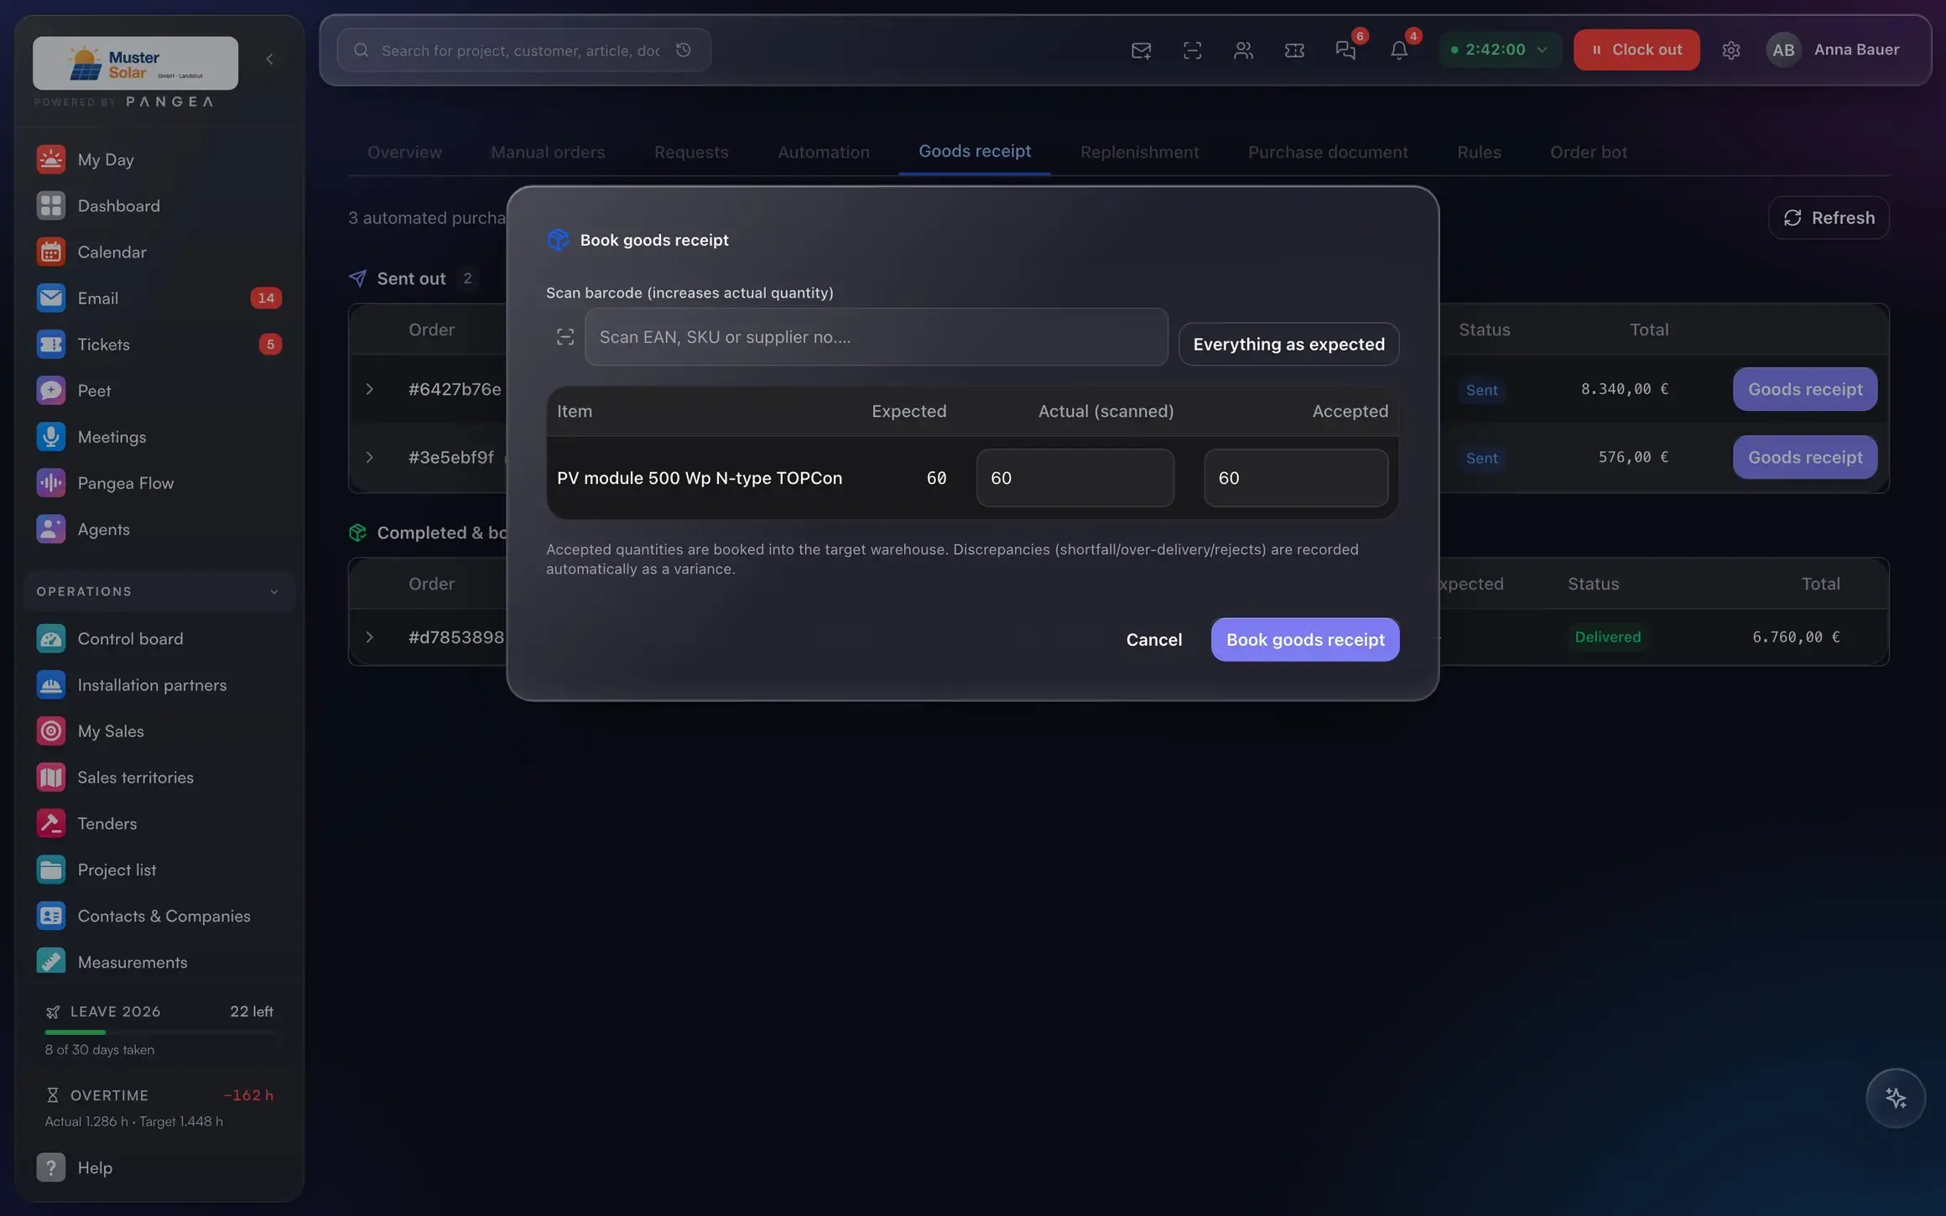Click the Accepted quantity field
1946x1216 pixels.
[1295, 477]
